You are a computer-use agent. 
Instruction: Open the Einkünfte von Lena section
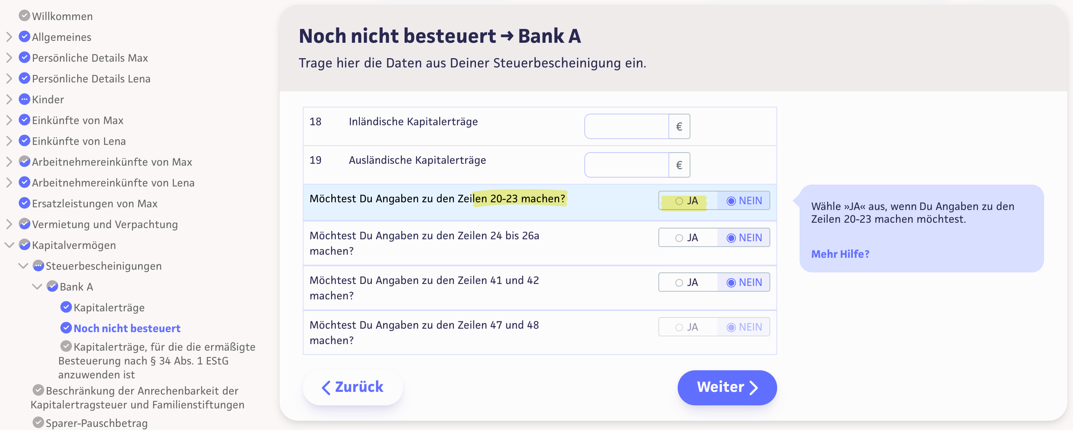[79, 141]
